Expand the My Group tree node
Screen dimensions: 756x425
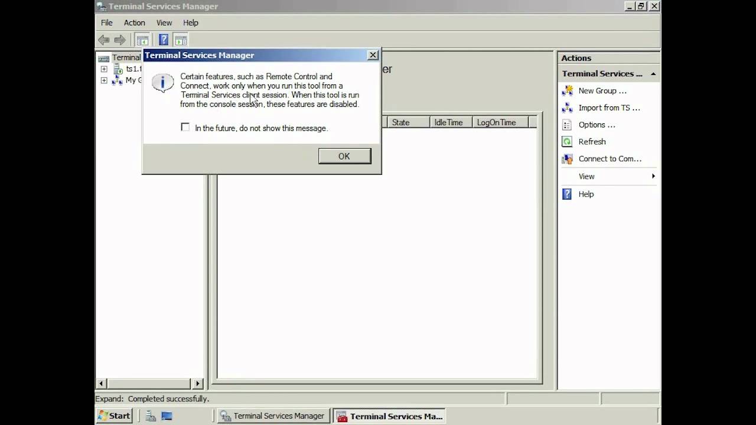pos(104,80)
